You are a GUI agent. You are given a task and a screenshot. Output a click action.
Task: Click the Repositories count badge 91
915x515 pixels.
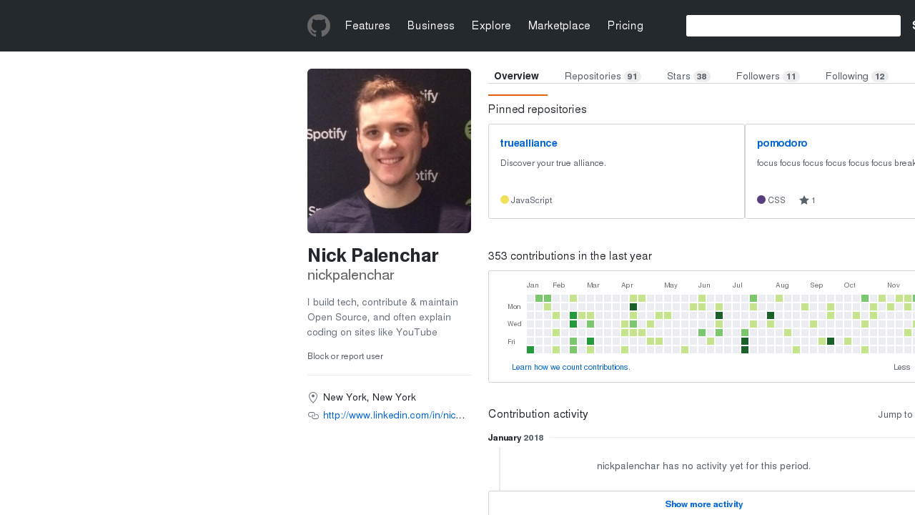tap(632, 77)
